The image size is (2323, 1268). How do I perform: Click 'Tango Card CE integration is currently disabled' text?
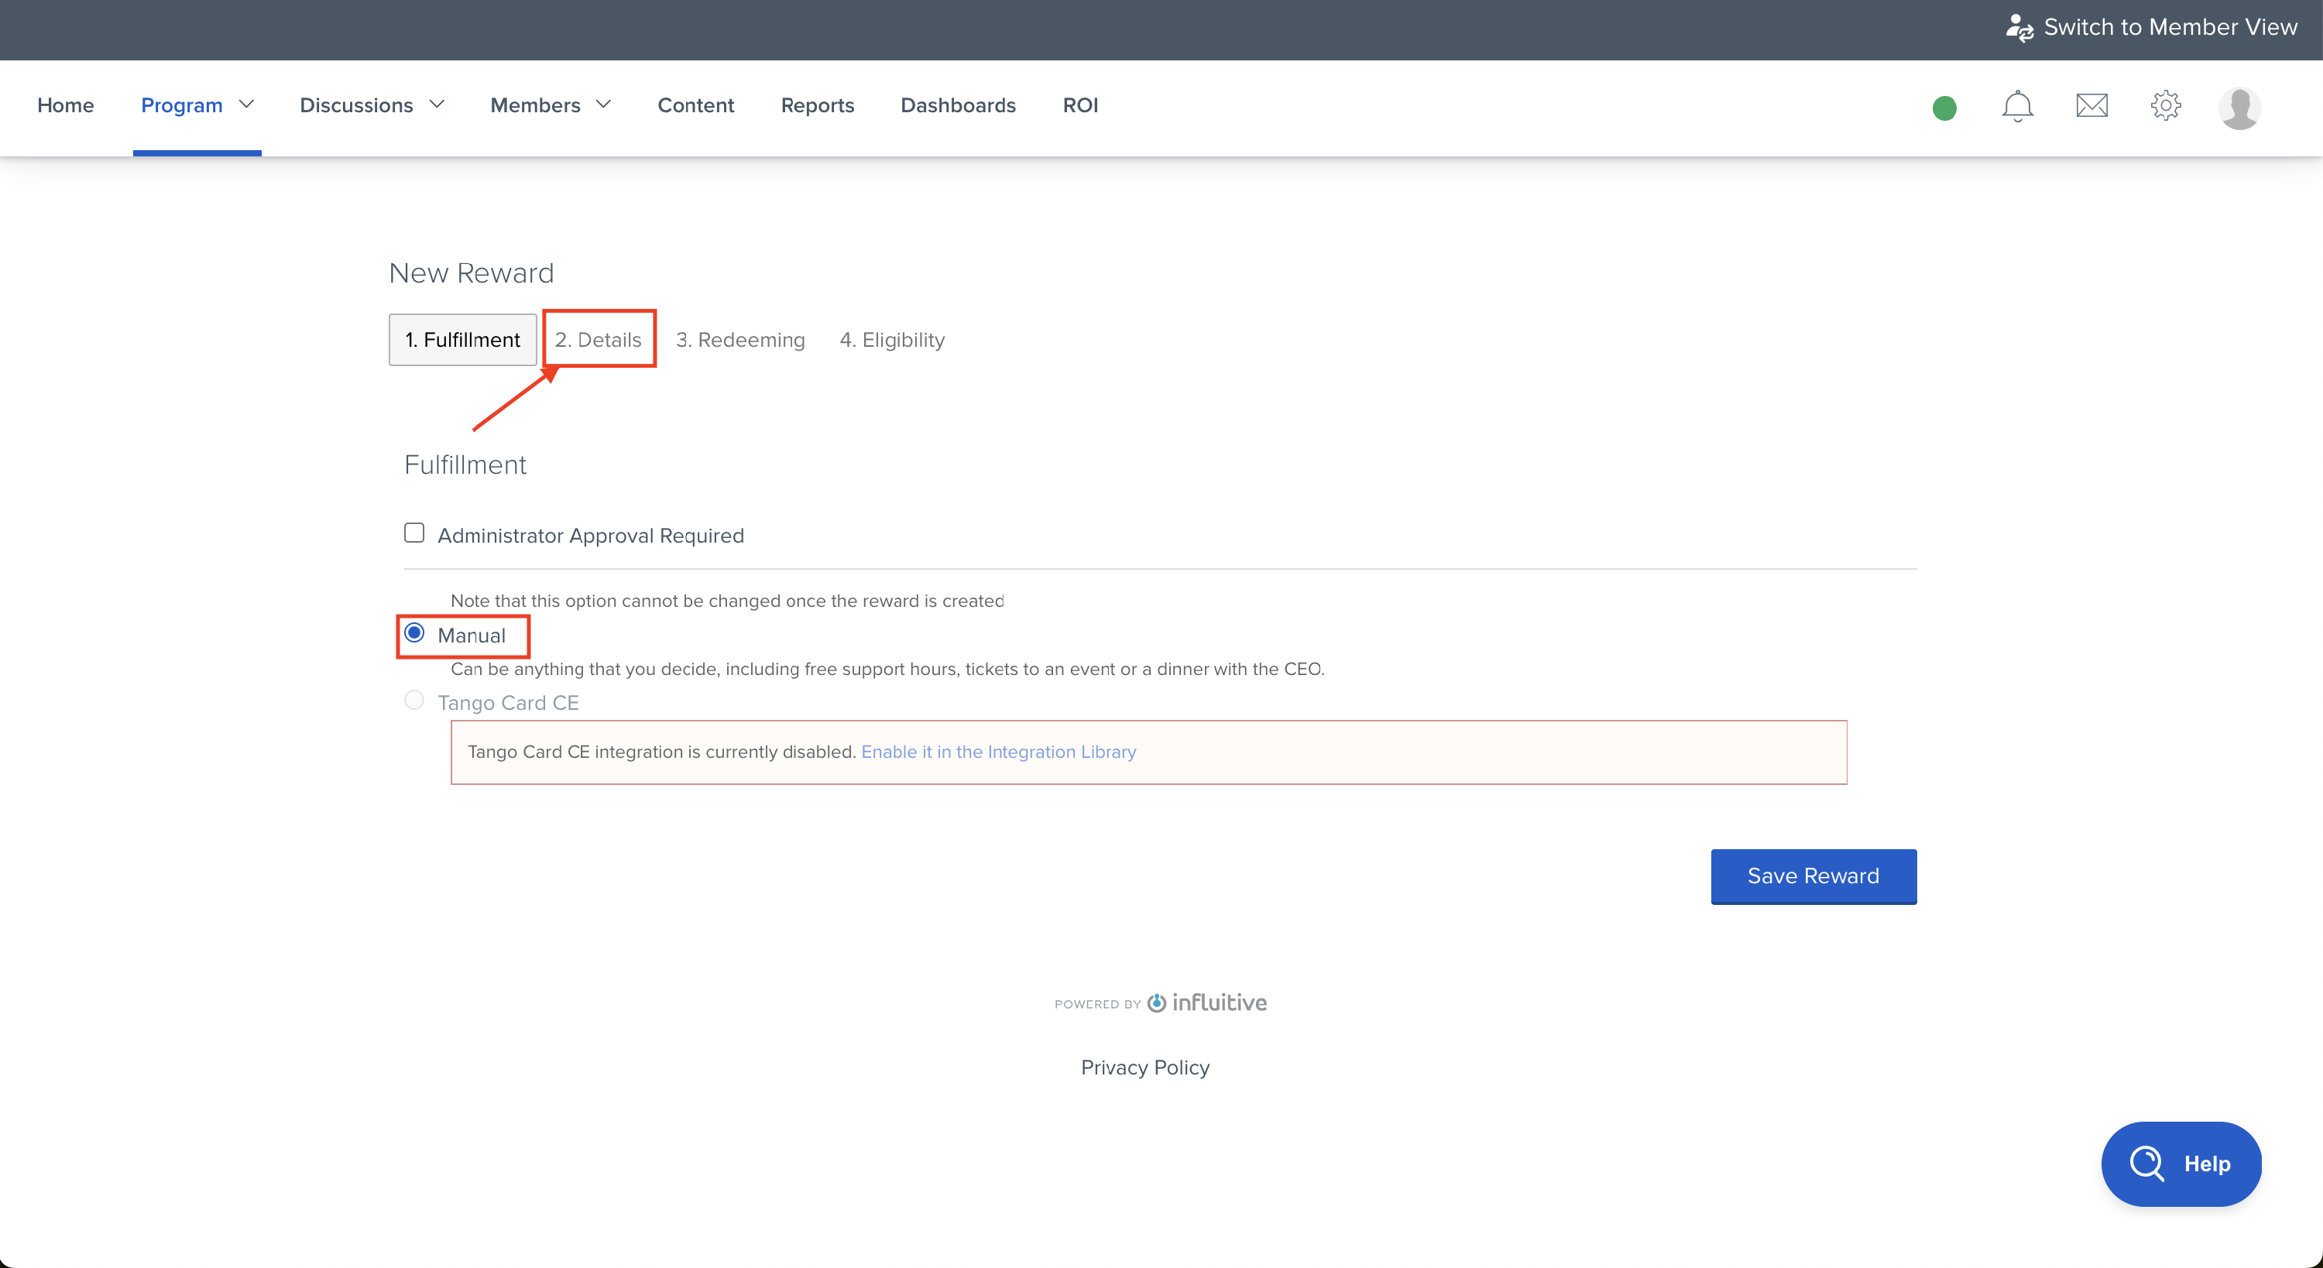coord(662,752)
